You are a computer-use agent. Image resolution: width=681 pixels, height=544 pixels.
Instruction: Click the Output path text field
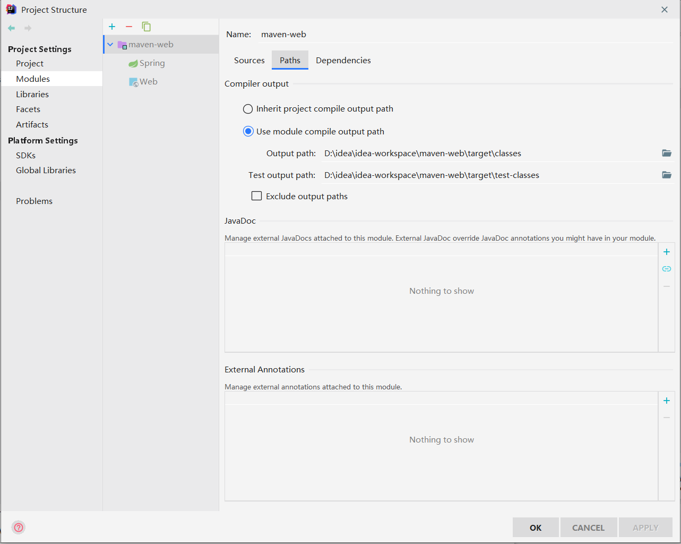click(489, 154)
